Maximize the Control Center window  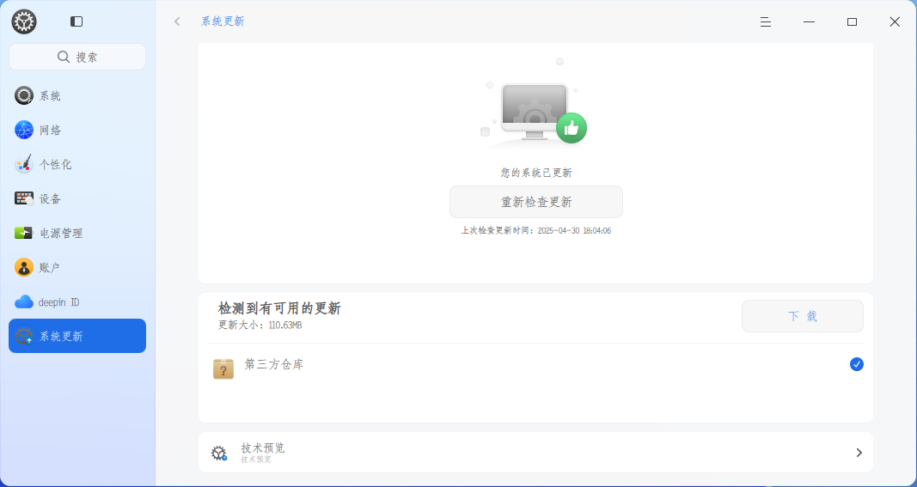coord(852,22)
